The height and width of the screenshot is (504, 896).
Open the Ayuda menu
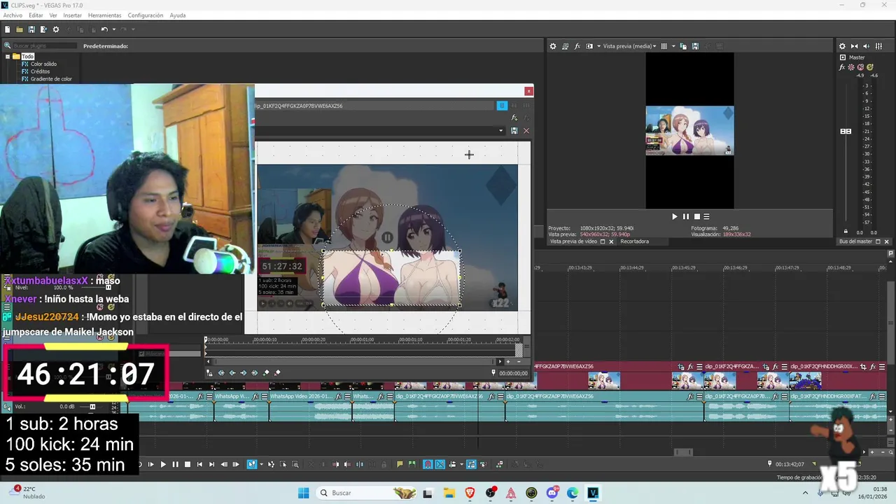177,15
